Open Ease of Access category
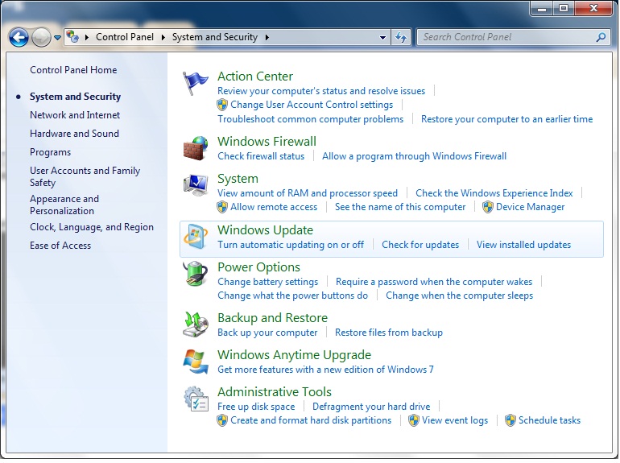This screenshot has height=463, width=620. tap(60, 246)
